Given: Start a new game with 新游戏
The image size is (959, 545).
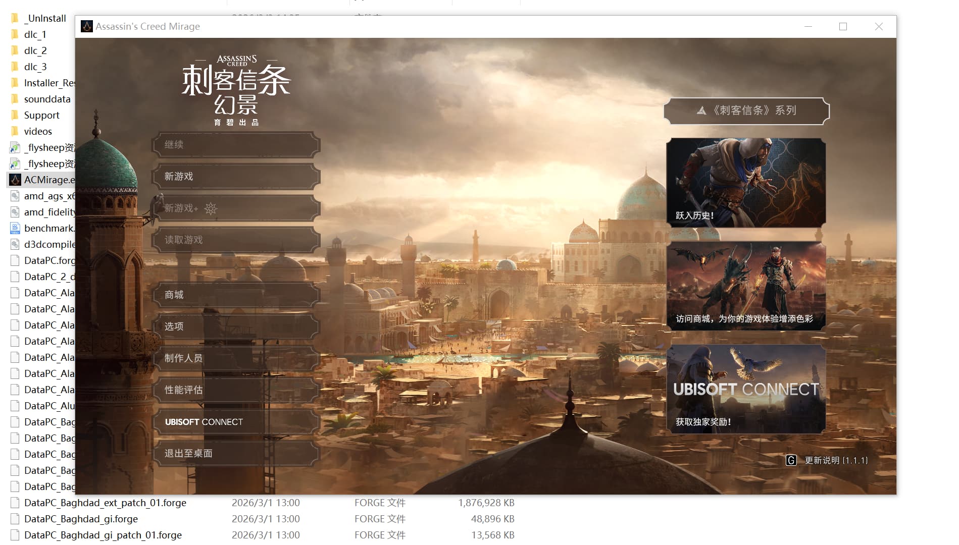Looking at the screenshot, I should tap(236, 177).
